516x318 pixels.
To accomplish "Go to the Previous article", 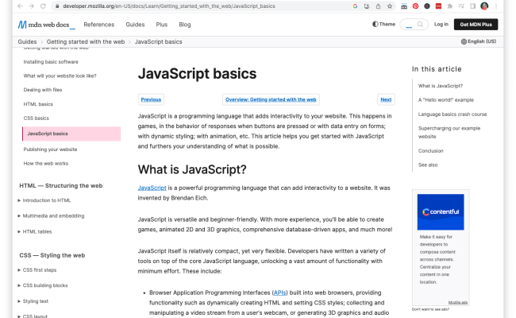I will pos(151,99).
